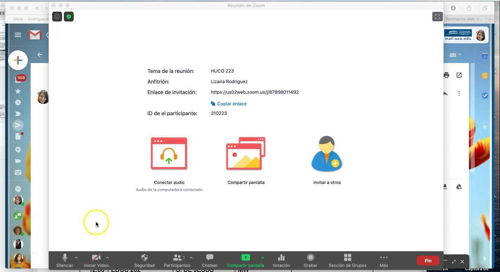This screenshot has width=500, height=272.
Task: Click green Compartir pantalla toolbar button
Action: [245, 261]
